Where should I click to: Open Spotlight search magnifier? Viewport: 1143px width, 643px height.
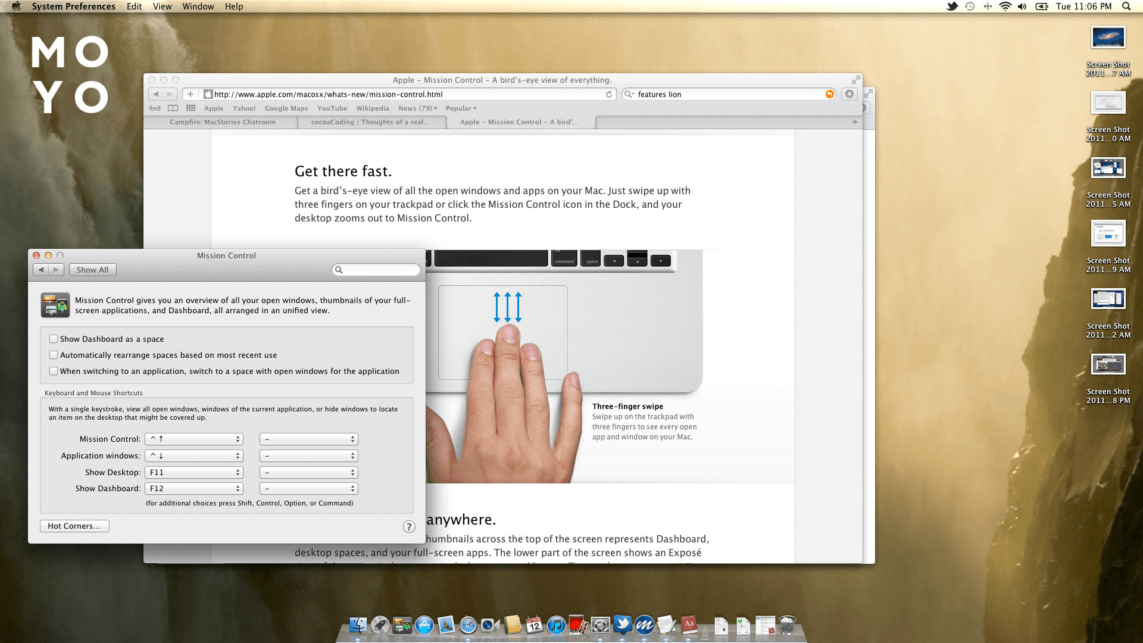1126,7
